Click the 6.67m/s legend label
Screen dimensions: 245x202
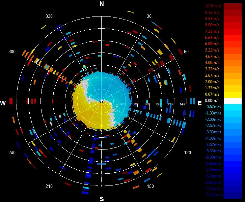click(x=212, y=38)
